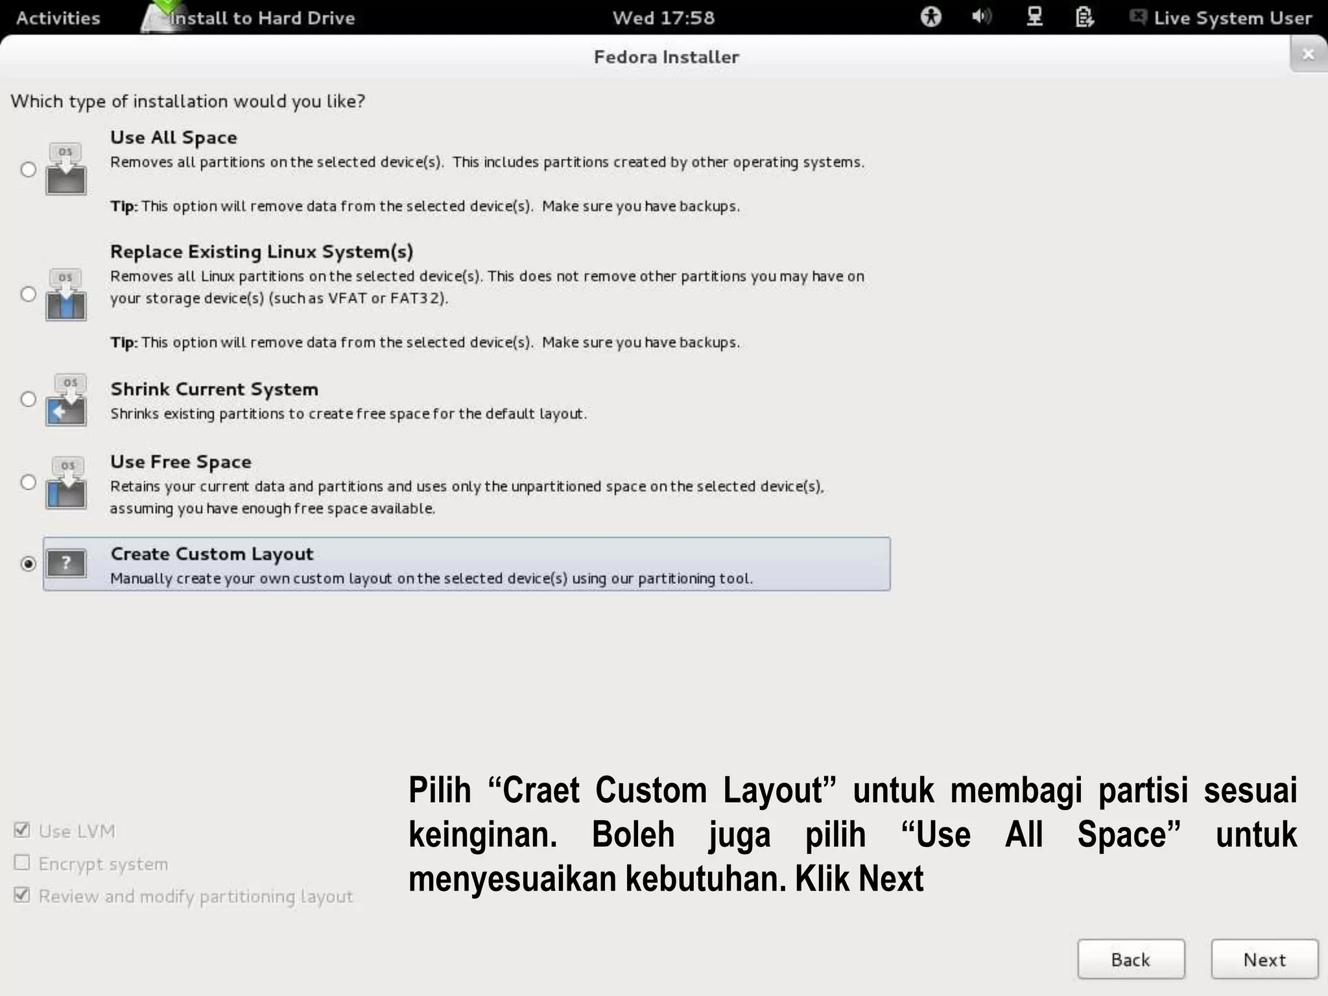This screenshot has height=996, width=1328.
Task: Click the Use All Space heading
Action: [x=174, y=137]
